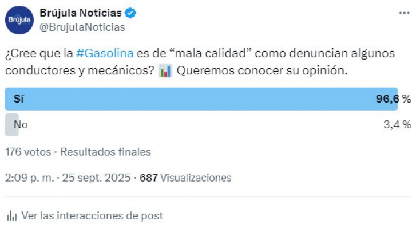The image size is (412, 228).
Task: Click the bar chart emoji in tweet
Action: tap(165, 70)
